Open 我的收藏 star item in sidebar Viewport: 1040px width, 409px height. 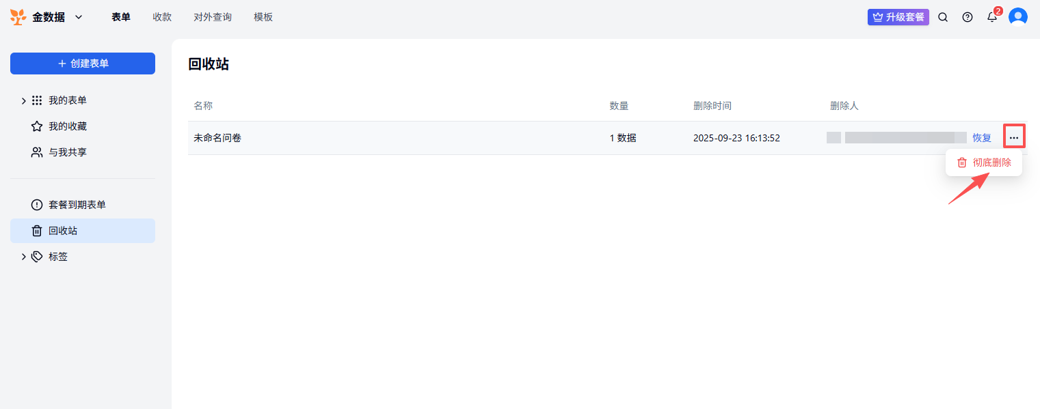coord(67,126)
